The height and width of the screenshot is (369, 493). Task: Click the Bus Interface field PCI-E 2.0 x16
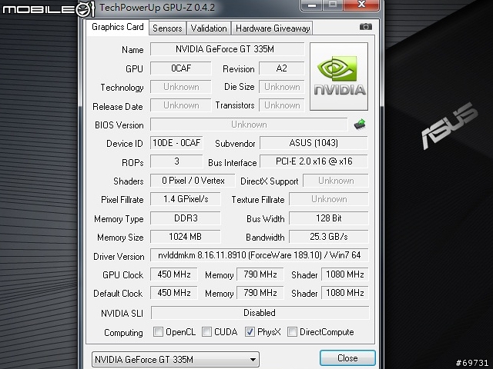314,161
